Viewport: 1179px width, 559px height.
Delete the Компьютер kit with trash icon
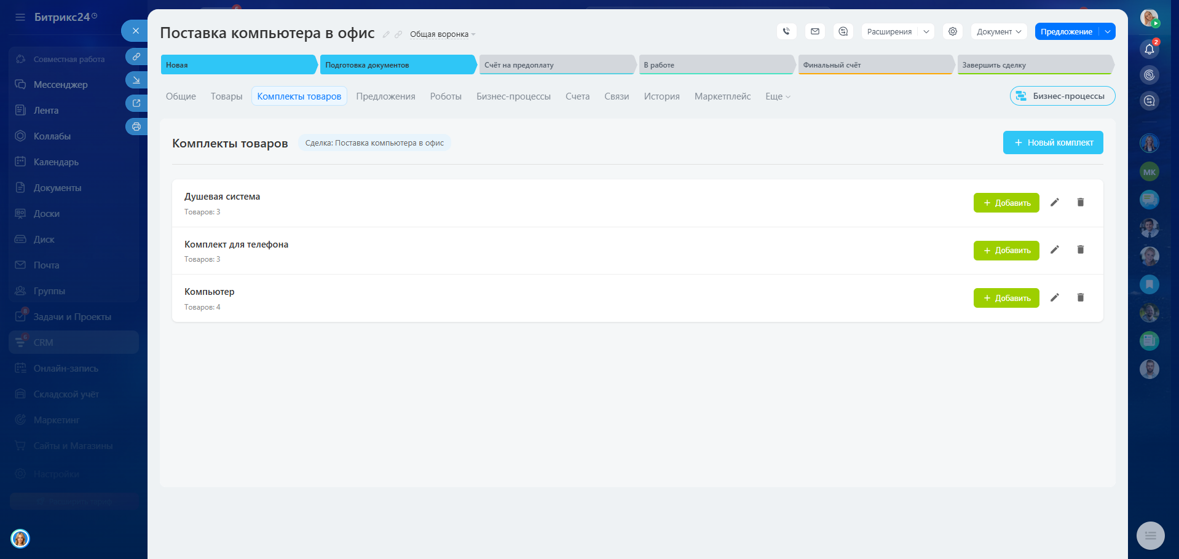(x=1080, y=297)
